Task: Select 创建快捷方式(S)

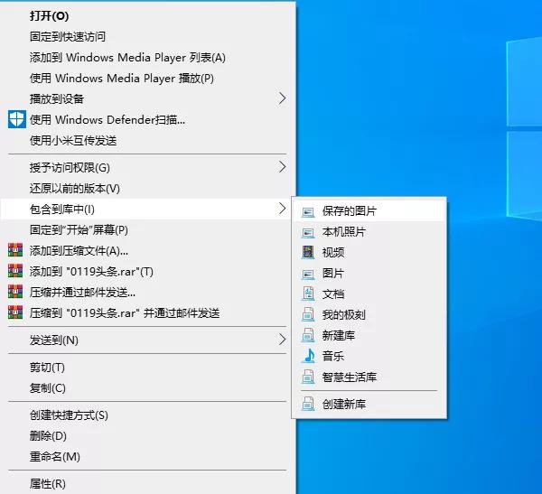Action: [x=148, y=415]
